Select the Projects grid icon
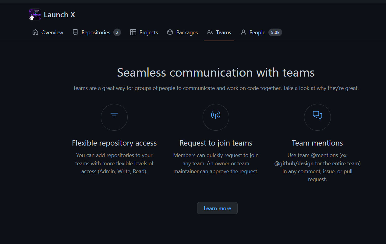This screenshot has width=386, height=244. (x=133, y=32)
